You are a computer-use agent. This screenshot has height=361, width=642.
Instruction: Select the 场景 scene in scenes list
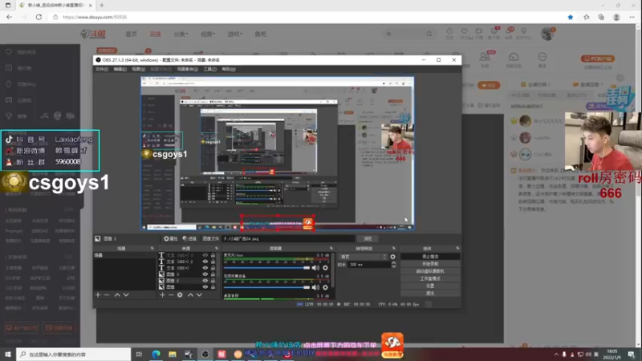point(124,255)
